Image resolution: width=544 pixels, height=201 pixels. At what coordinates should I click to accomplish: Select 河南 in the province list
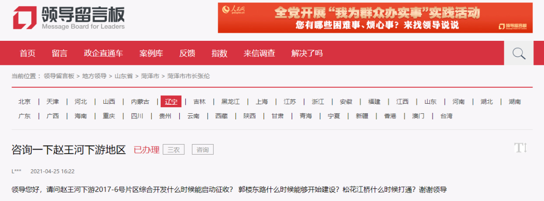pyautogui.click(x=459, y=102)
